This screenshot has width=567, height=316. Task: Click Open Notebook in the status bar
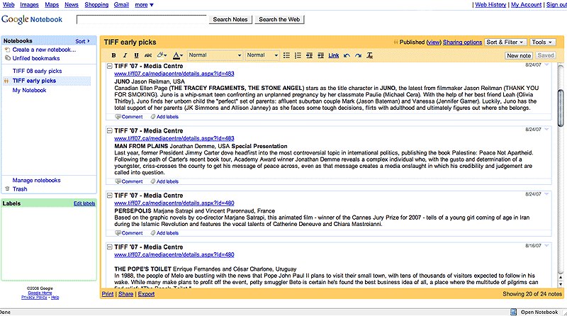534,312
